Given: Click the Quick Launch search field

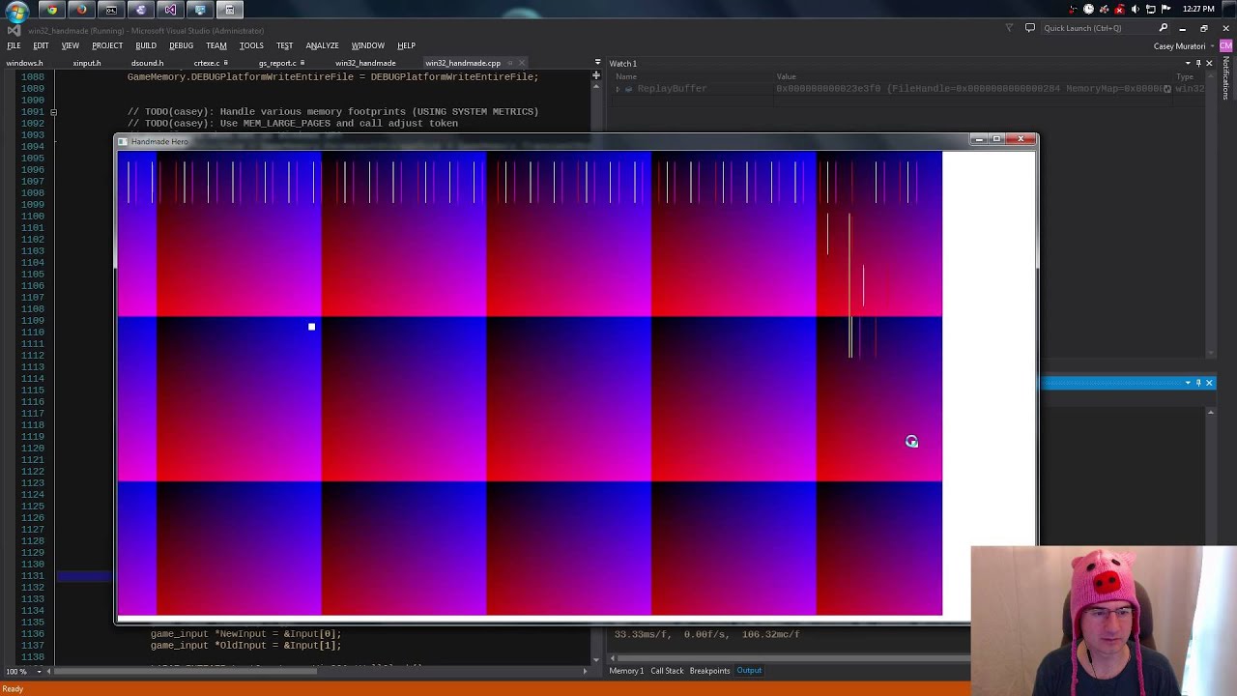Looking at the screenshot, I should [x=1099, y=28].
